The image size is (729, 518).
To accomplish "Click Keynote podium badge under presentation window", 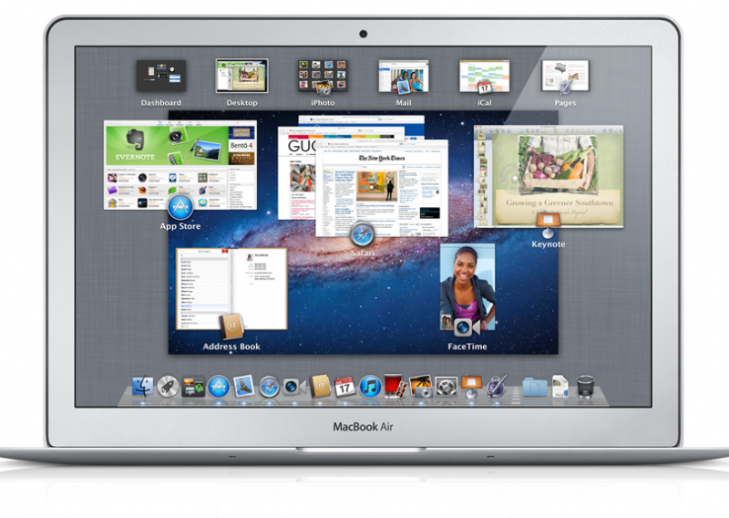I will click(x=549, y=225).
